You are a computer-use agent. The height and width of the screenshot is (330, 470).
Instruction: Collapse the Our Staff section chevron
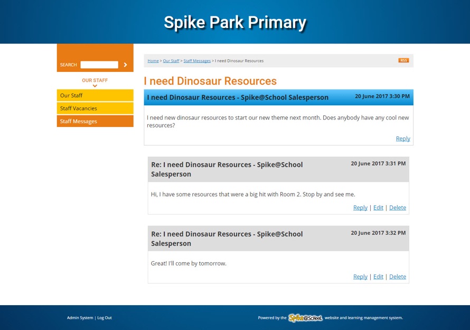(x=95, y=86)
